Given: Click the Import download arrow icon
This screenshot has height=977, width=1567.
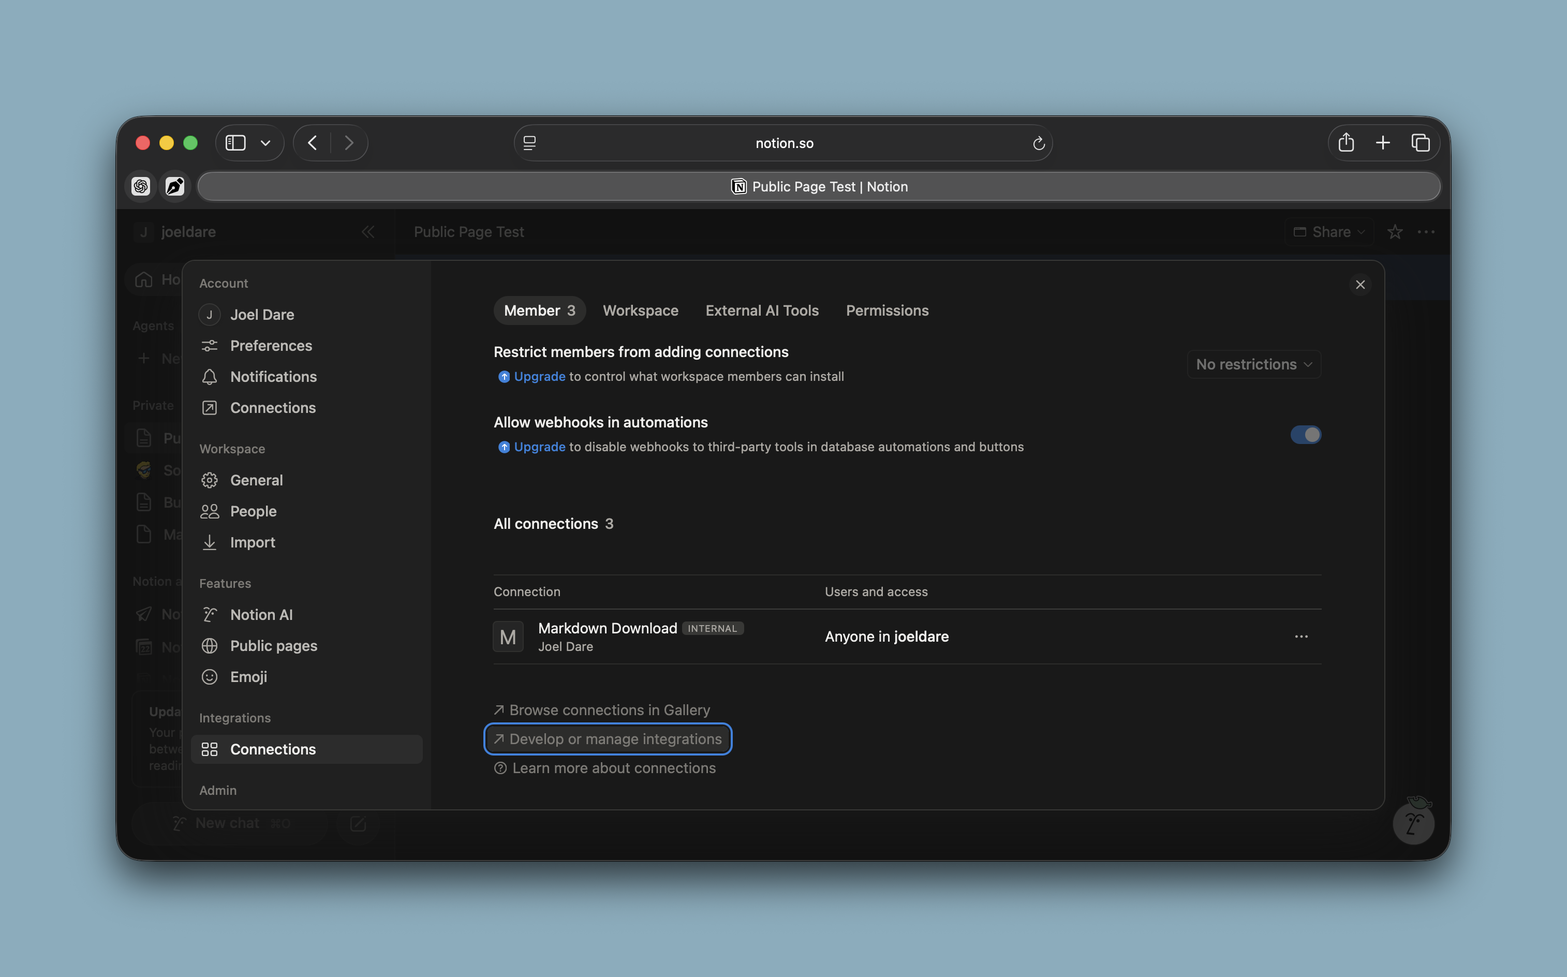Looking at the screenshot, I should 210,542.
